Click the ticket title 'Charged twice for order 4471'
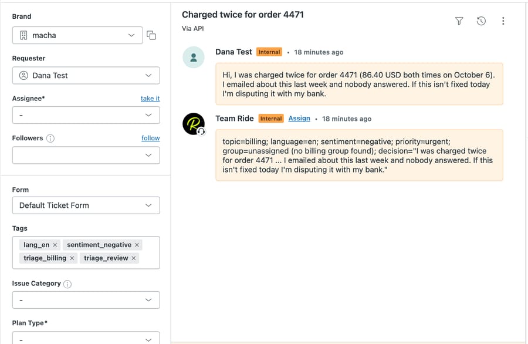Screen dimensions: 528x344 coord(243,15)
